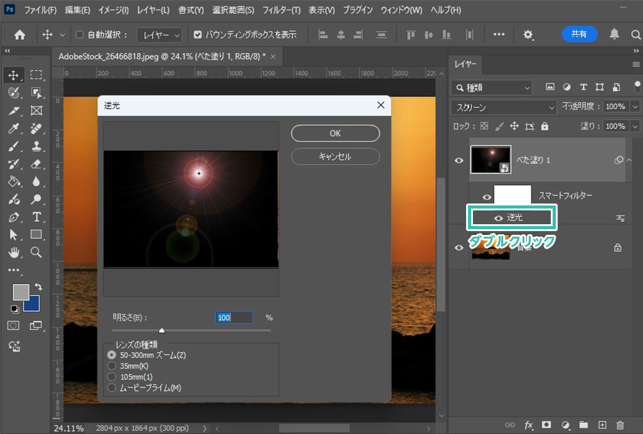The height and width of the screenshot is (434, 643).
Task: Open the 不透明度 opacity dropdown arrow
Action: [635, 107]
